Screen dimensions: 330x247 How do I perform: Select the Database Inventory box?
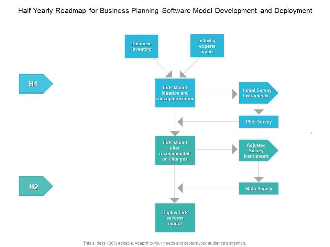141,46
